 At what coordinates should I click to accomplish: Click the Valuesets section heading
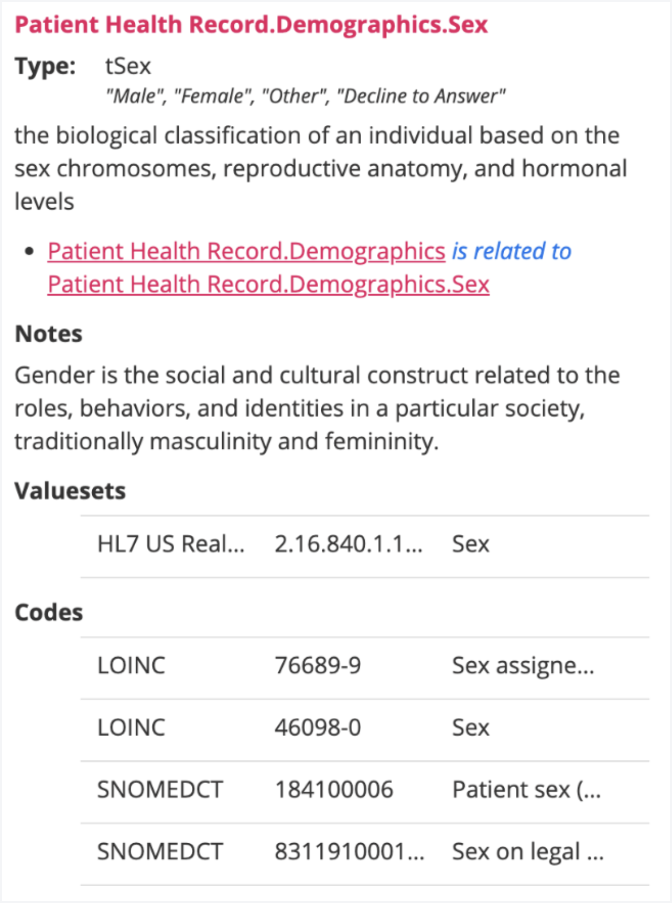[70, 491]
